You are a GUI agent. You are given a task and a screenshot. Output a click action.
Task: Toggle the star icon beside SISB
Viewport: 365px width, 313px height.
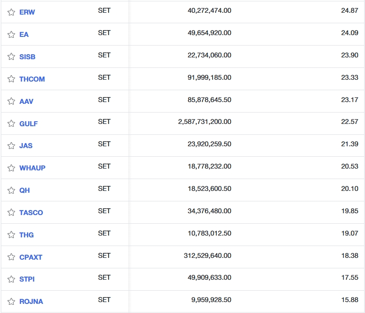click(x=11, y=57)
